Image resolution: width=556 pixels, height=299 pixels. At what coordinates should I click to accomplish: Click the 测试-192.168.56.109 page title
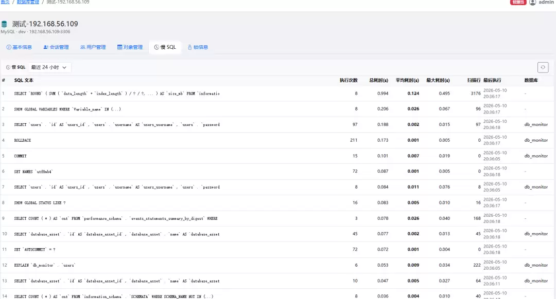(x=45, y=24)
